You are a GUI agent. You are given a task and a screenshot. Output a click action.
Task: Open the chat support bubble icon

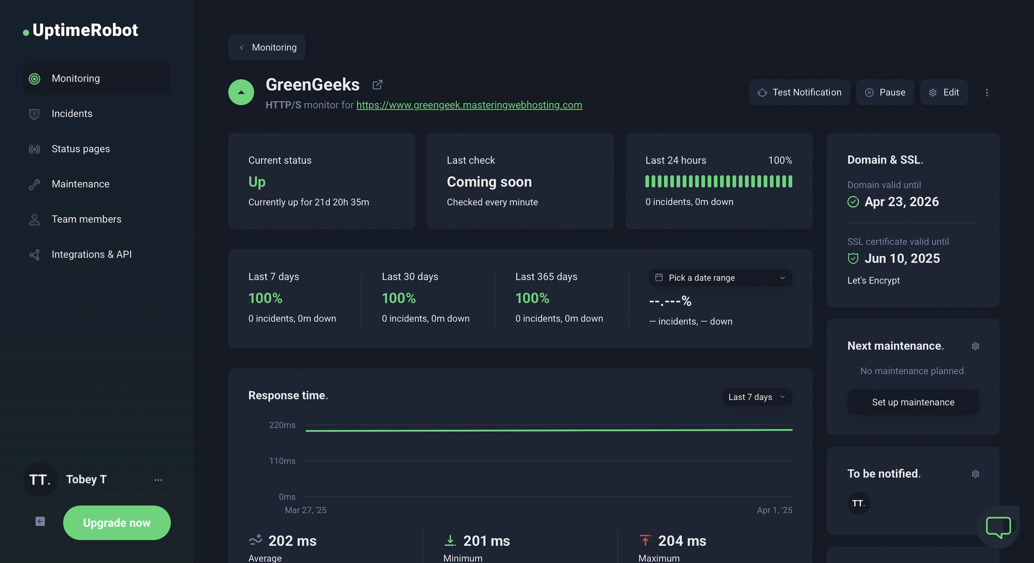tap(998, 526)
